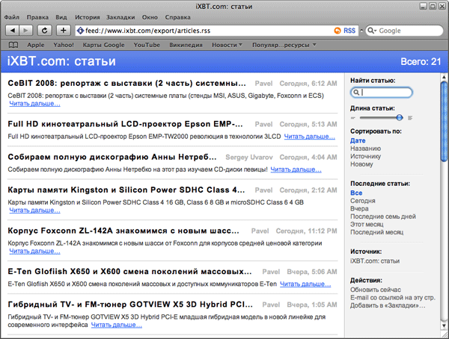
Task: Click Добавить в «Закладки»… action
Action: [x=388, y=305]
